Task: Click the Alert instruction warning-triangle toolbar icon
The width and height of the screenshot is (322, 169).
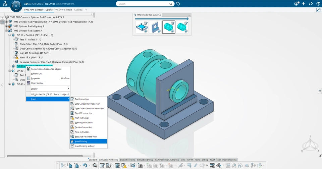Action: (124, 165)
